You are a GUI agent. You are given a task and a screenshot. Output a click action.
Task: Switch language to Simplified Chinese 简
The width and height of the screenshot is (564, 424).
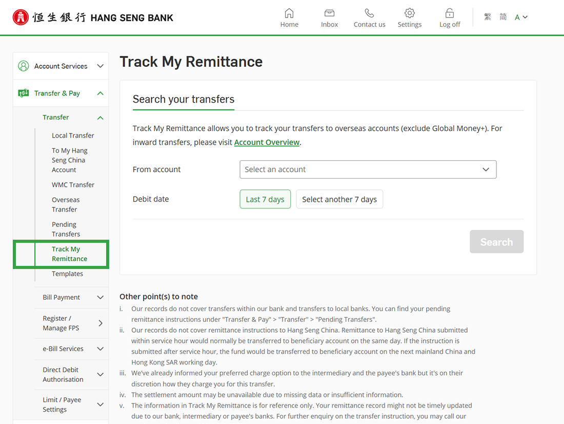point(503,17)
